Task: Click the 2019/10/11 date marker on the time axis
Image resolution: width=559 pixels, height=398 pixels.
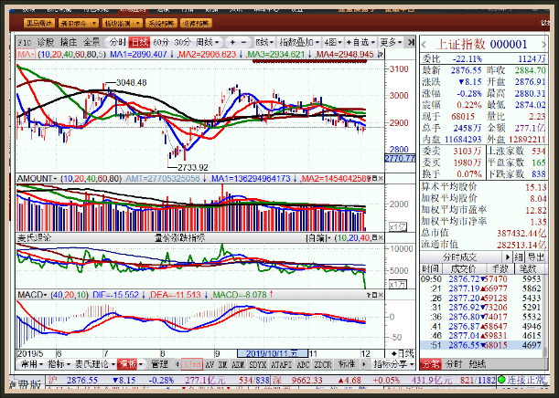Action: [273, 353]
